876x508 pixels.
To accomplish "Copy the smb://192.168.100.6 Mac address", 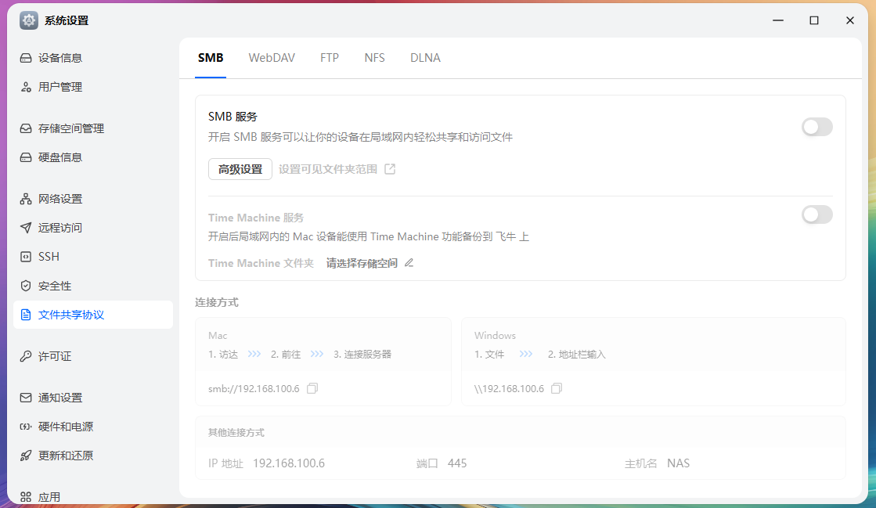I will tap(312, 388).
